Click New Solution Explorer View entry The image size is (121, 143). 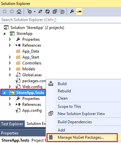tap(81, 114)
